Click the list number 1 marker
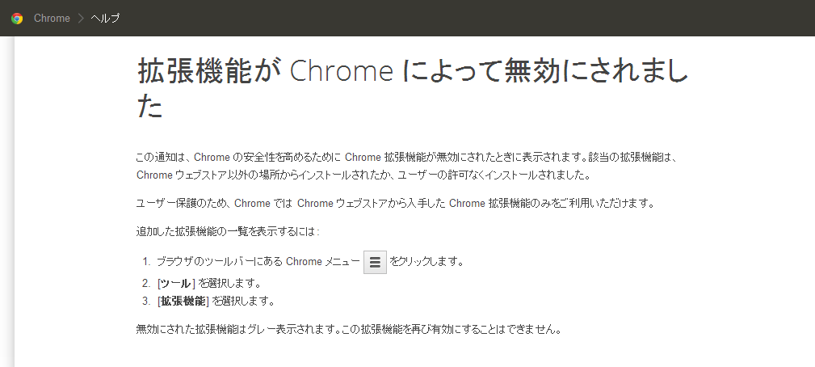Image resolution: width=815 pixels, height=367 pixels. click(x=146, y=262)
